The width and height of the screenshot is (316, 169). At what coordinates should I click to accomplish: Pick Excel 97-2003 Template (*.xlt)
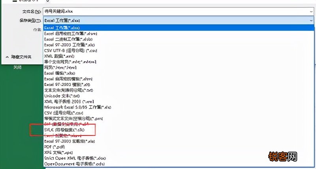(x=179, y=84)
